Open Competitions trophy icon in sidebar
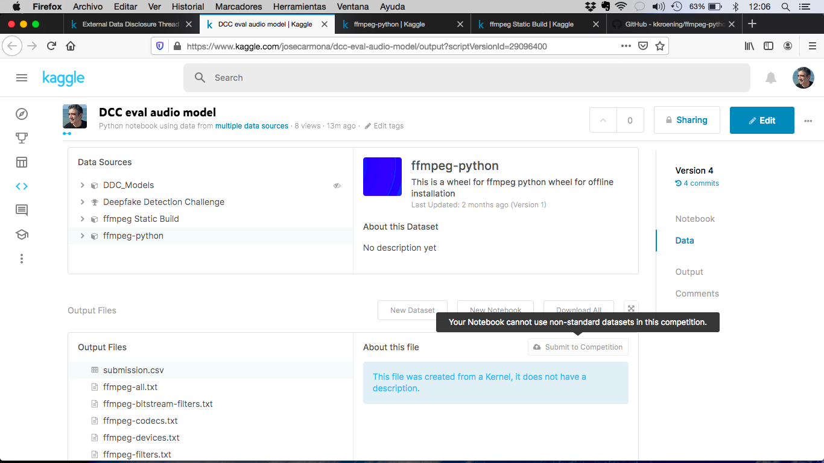Screen dimensions: 824x463 22,138
